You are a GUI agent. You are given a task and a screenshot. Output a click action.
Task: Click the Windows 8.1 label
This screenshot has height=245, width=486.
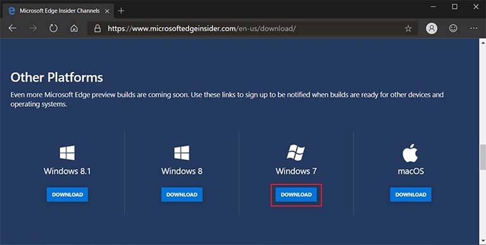67,171
